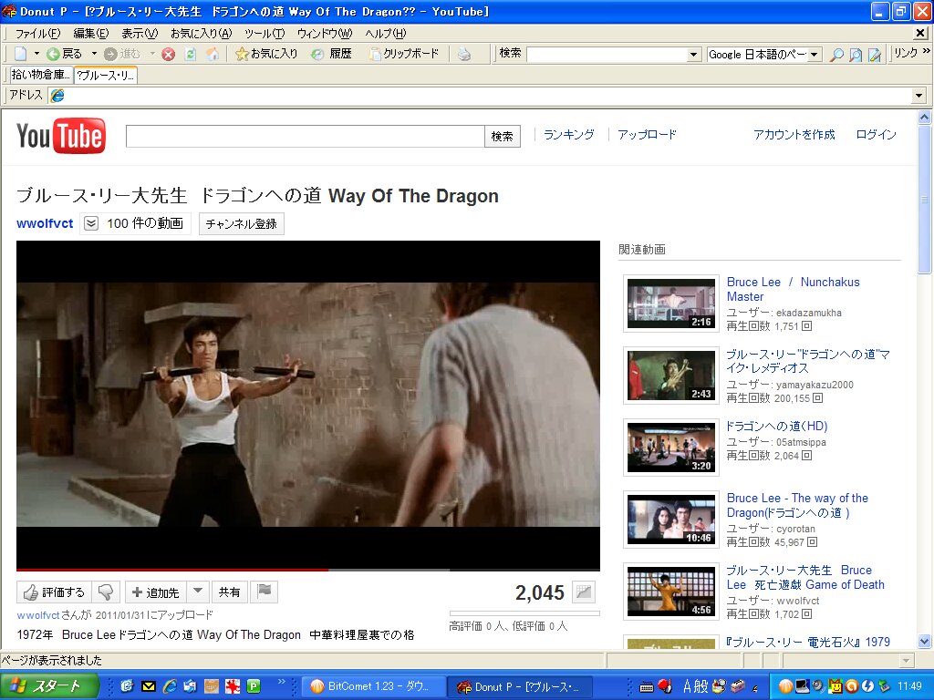This screenshot has height=700, width=934.
Task: Click the thumbs-up 評価する button
Action: [54, 592]
